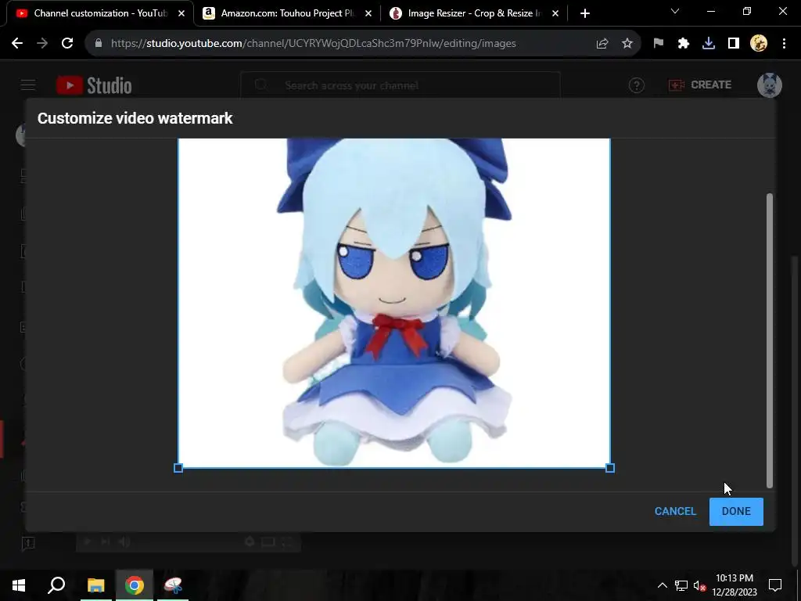801x601 pixels.
Task: Open Studio help question mark icon
Action: tap(637, 85)
